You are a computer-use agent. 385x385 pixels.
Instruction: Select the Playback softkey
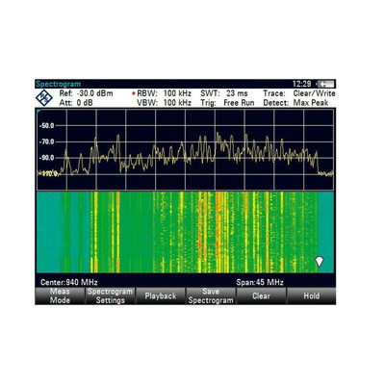coord(161,295)
